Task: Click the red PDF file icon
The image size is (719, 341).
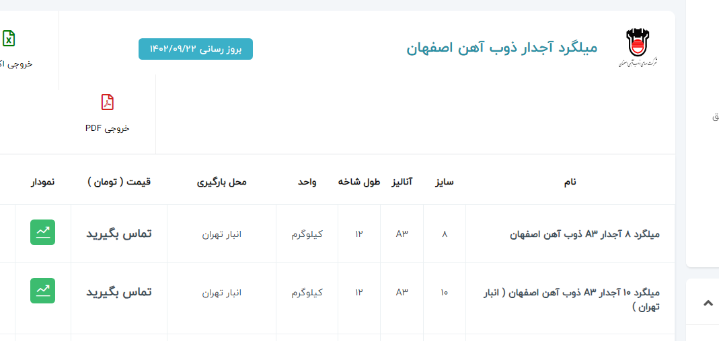Action: pos(108,102)
